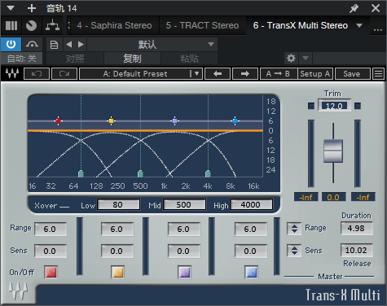Open the 默认 preset dropdown
The height and width of the screenshot is (306, 387).
point(152,45)
